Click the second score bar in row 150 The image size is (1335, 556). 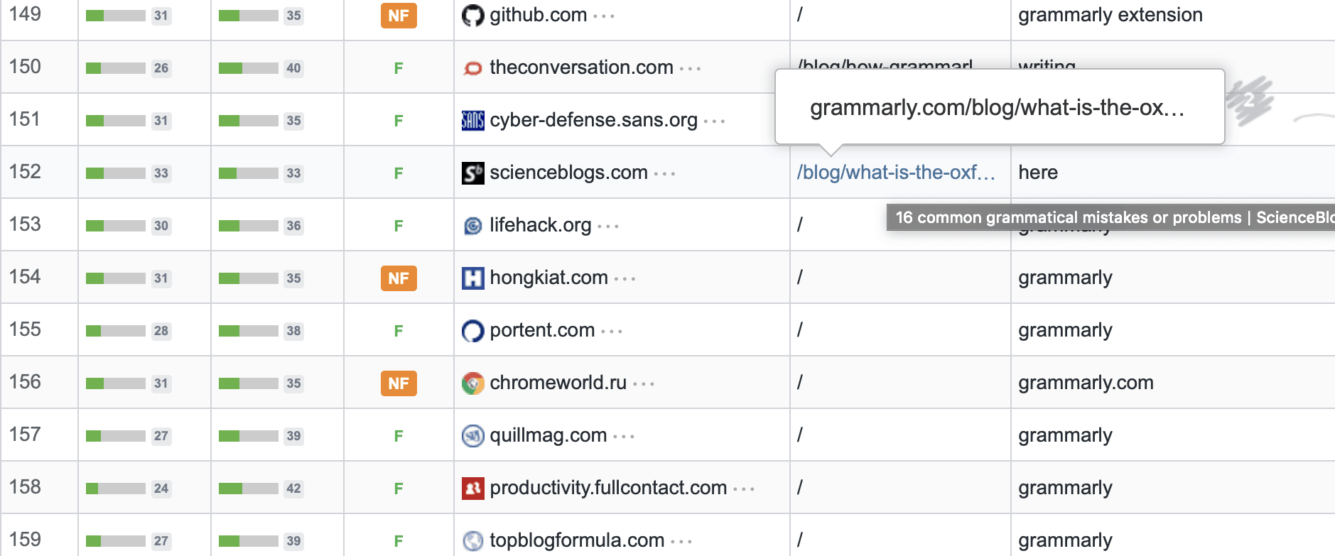click(x=248, y=68)
